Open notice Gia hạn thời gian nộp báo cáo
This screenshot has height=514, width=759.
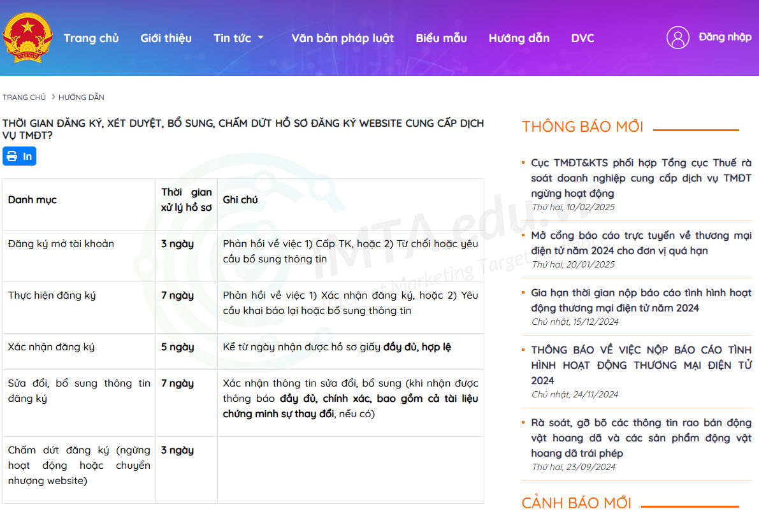(x=641, y=300)
